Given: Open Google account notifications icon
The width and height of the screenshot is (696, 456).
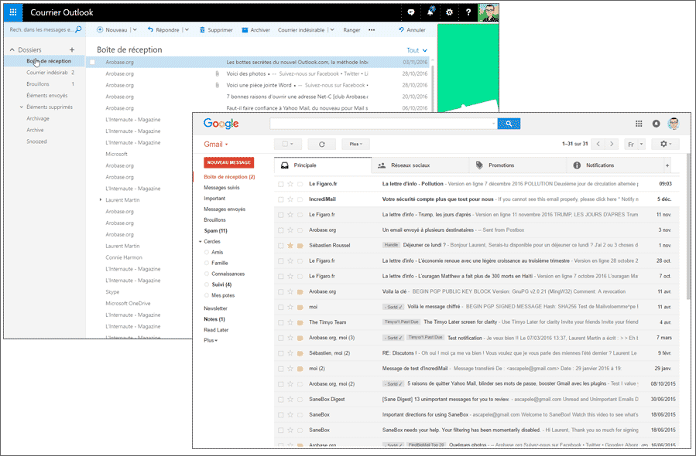Looking at the screenshot, I should [656, 124].
